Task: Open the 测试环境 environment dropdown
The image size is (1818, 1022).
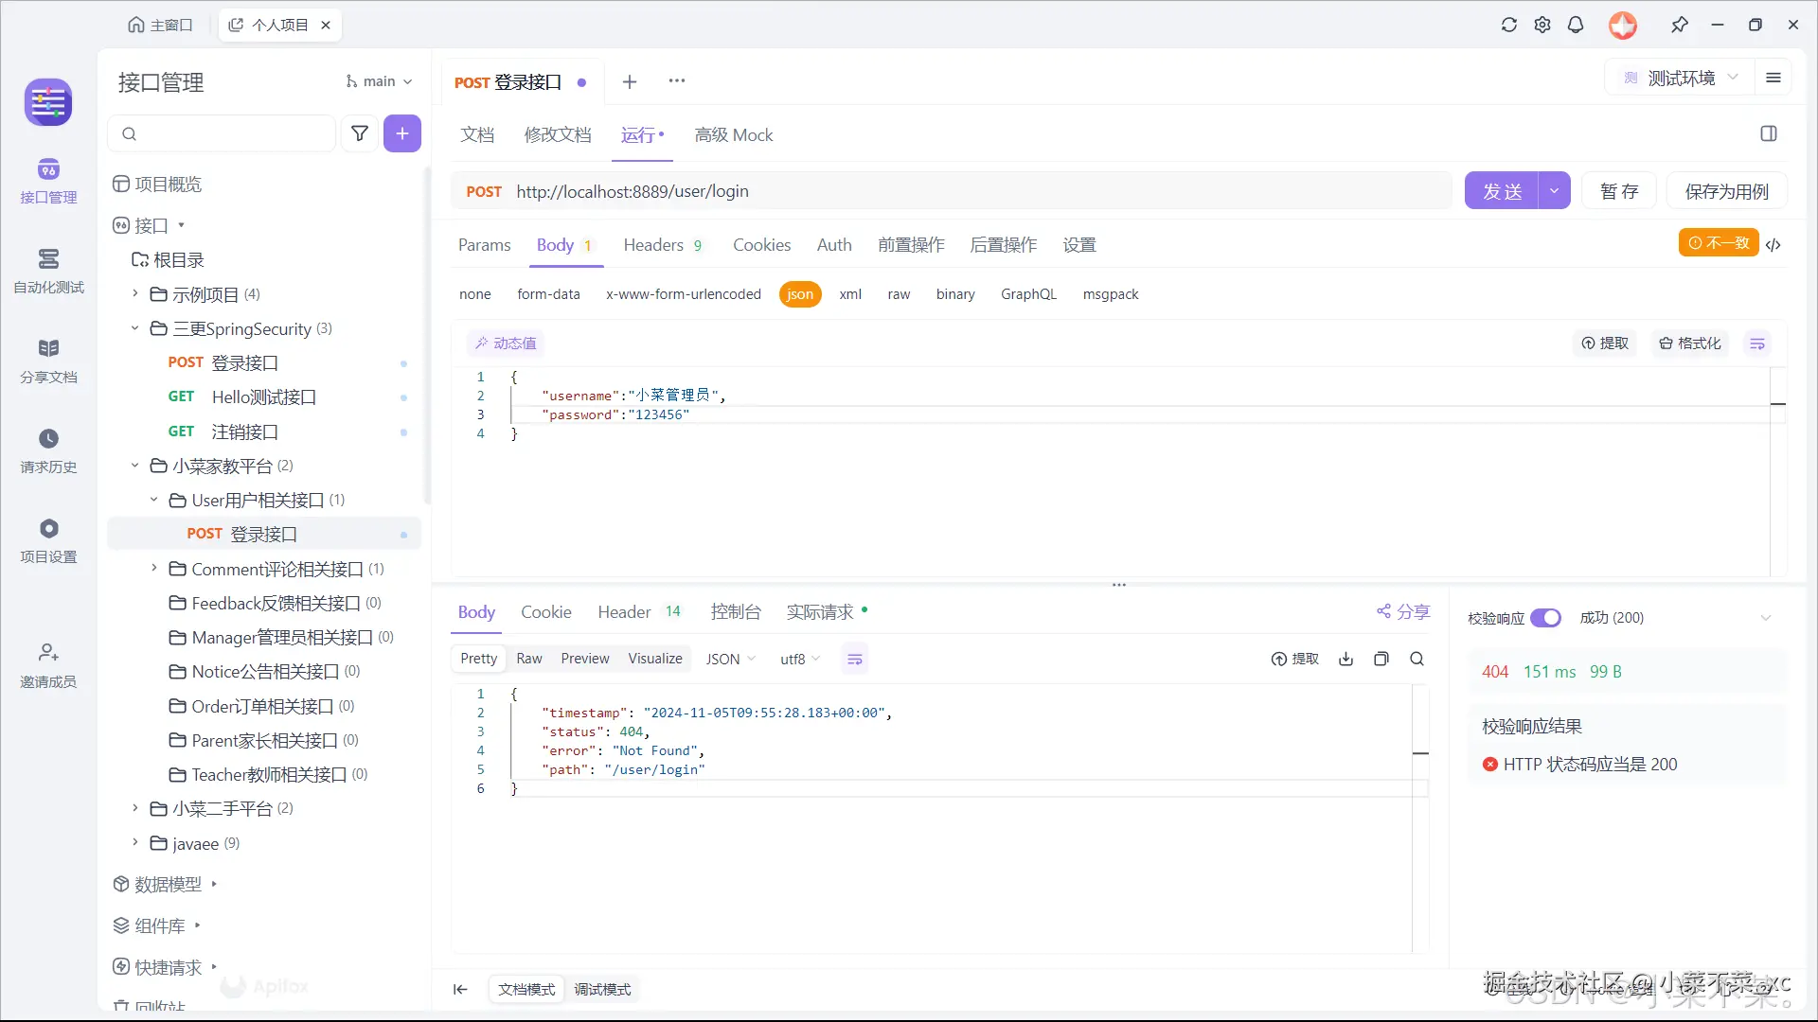Action: click(1681, 78)
